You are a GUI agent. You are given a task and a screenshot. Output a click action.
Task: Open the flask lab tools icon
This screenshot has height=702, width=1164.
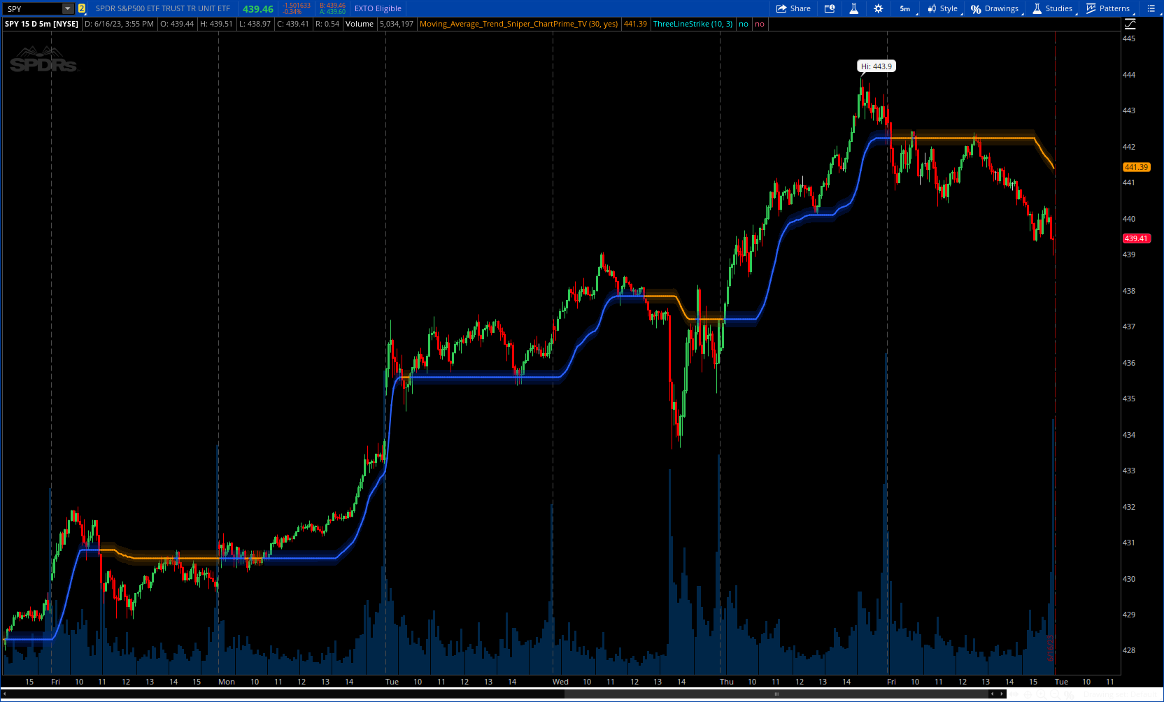tap(854, 8)
